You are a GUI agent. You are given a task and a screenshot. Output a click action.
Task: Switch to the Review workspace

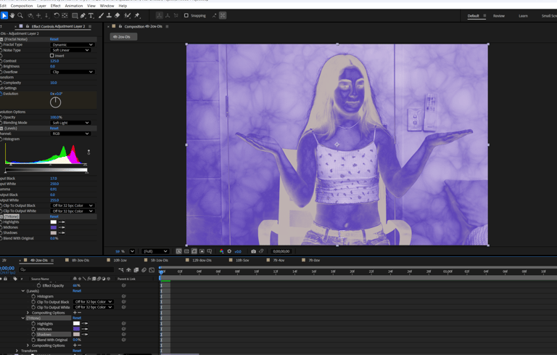pyautogui.click(x=499, y=16)
